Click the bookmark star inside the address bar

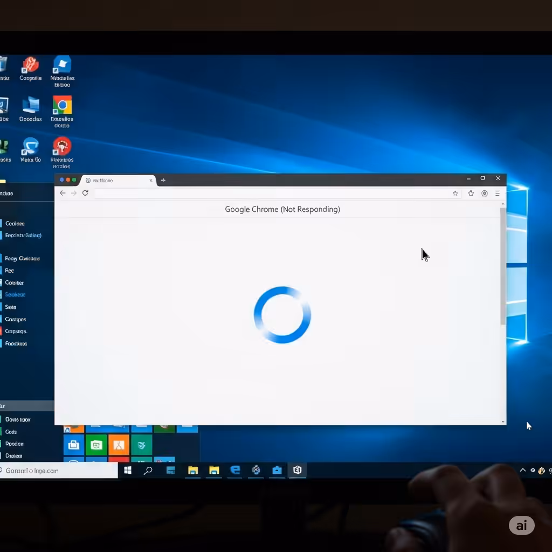455,193
